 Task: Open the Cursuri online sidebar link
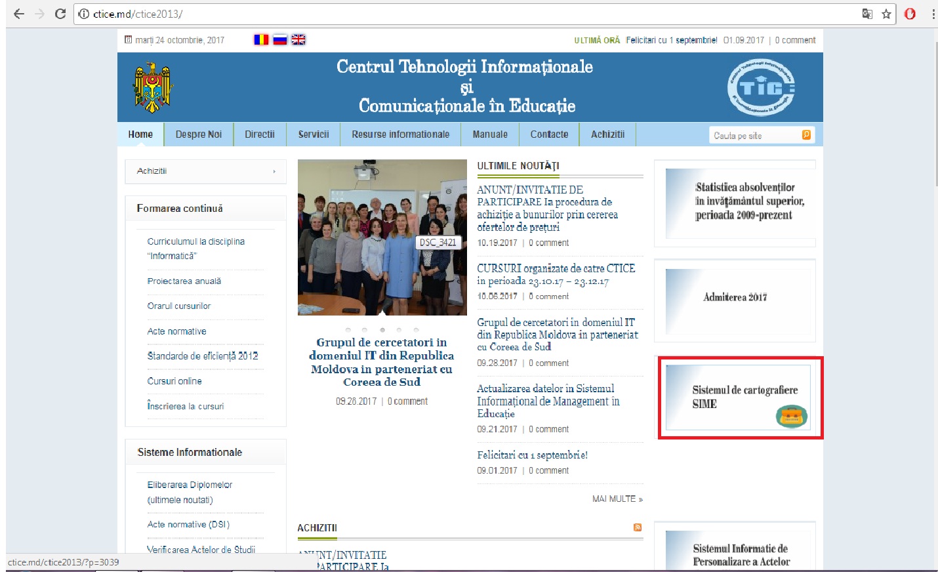[x=174, y=381]
